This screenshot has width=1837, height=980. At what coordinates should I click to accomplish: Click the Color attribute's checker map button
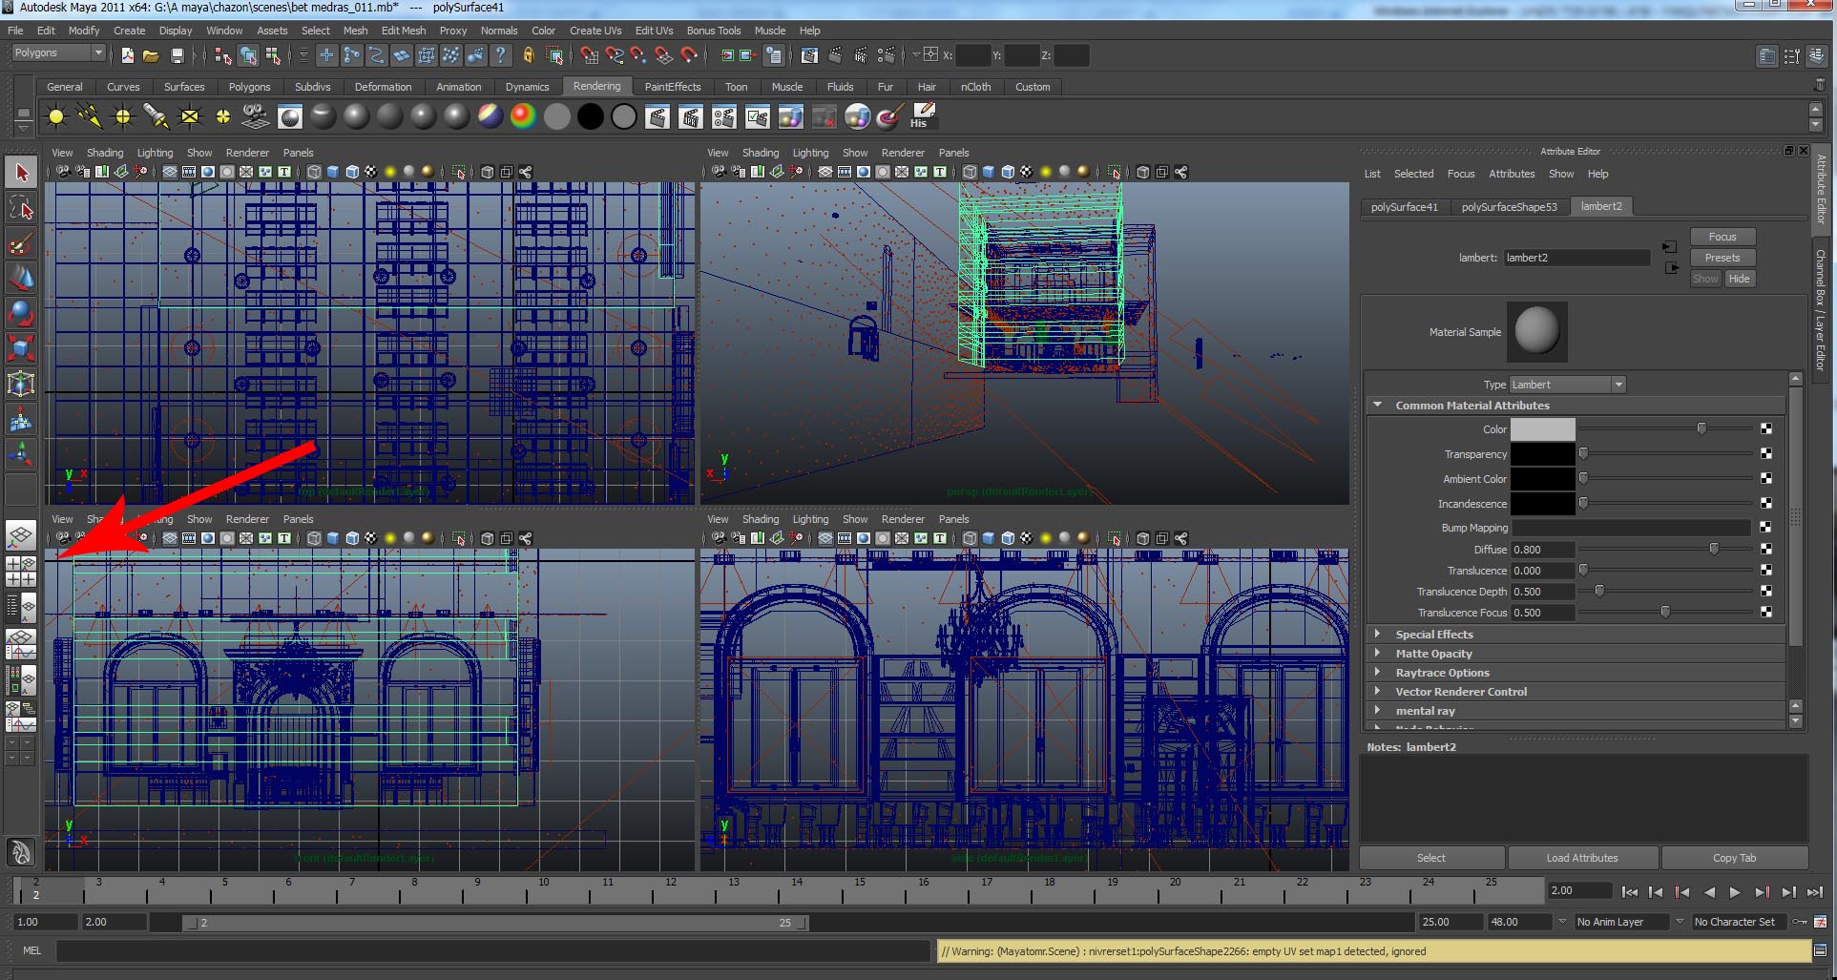click(x=1765, y=429)
